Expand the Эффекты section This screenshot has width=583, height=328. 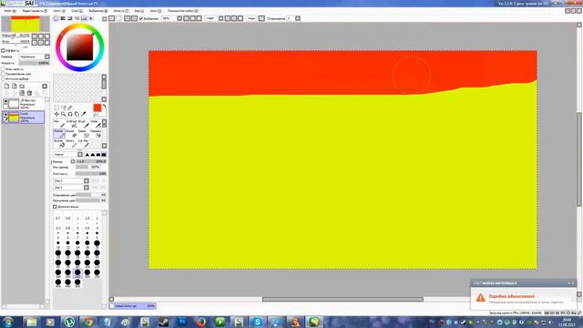pos(3,50)
